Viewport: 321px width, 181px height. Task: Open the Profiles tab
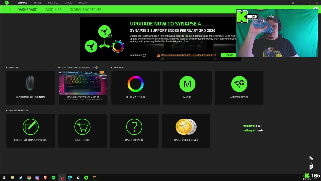pos(53,3)
